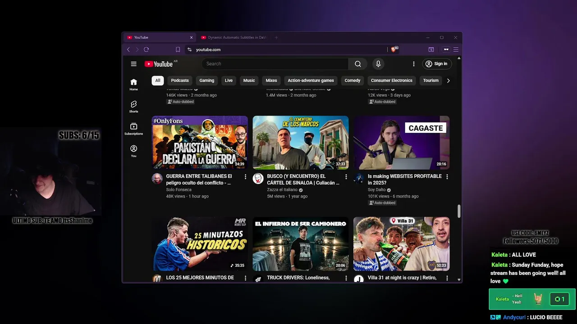Play EL CEMENTERIO DE LOS NARCOS thumbnail
Image resolution: width=577 pixels, height=324 pixels.
click(x=301, y=143)
